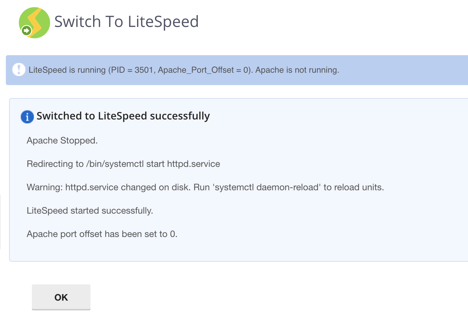Click the LiteSpeed lightning logo icon
The image size is (468, 324).
(x=35, y=22)
